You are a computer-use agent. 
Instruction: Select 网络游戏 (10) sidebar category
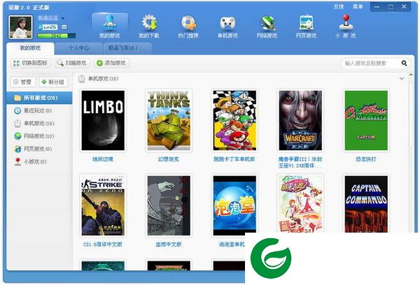(x=39, y=136)
